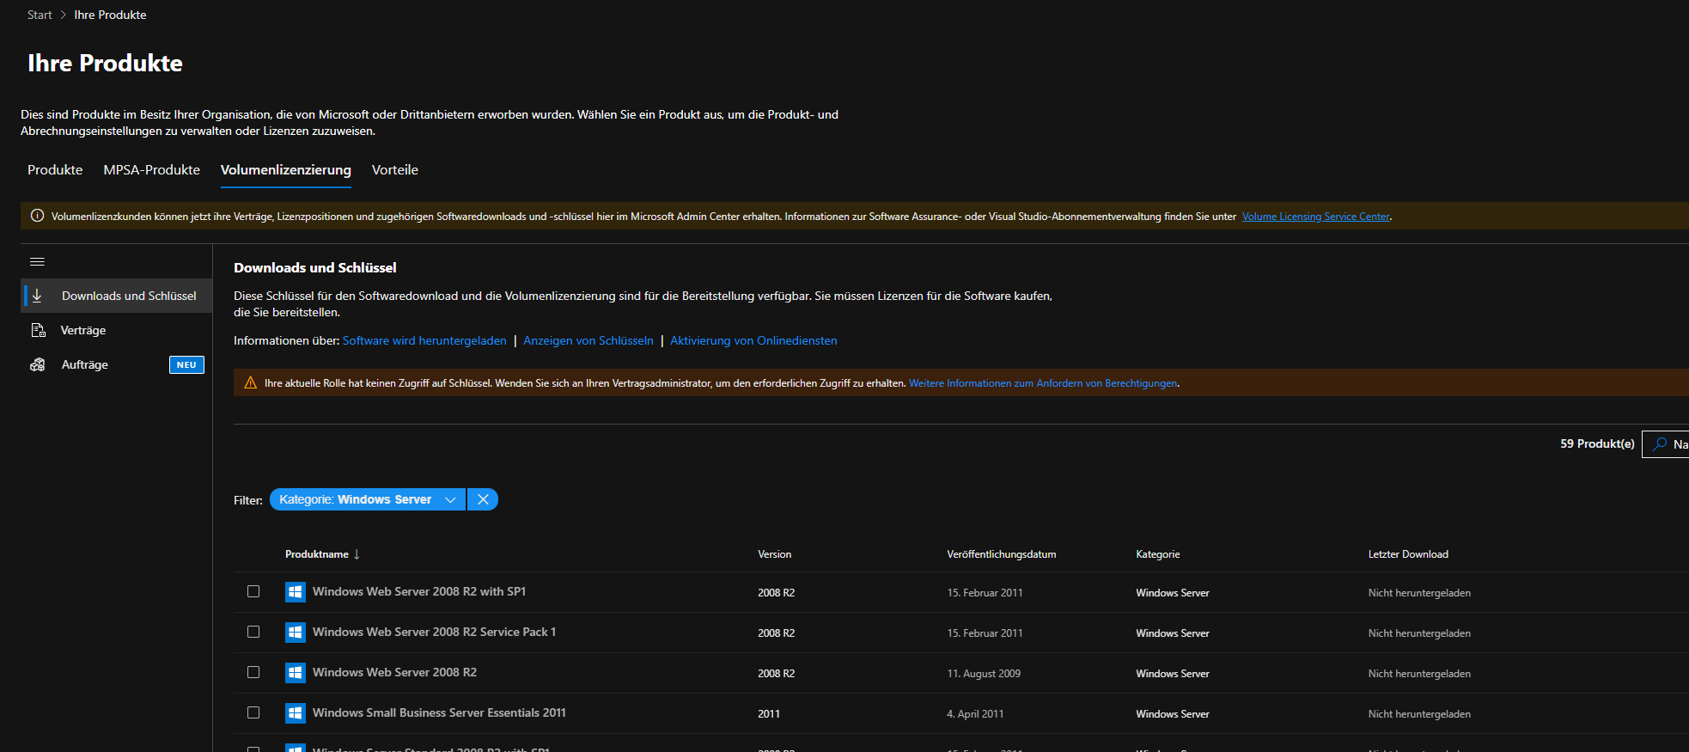Open the Volume Licensing Service Center link
1689x752 pixels.
1315,217
